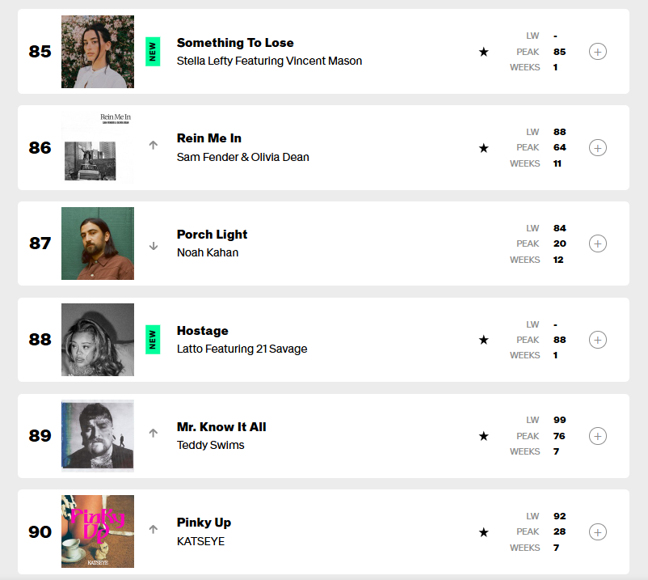Click plus icon next to Pinky Up
The width and height of the screenshot is (648, 580).
click(598, 532)
